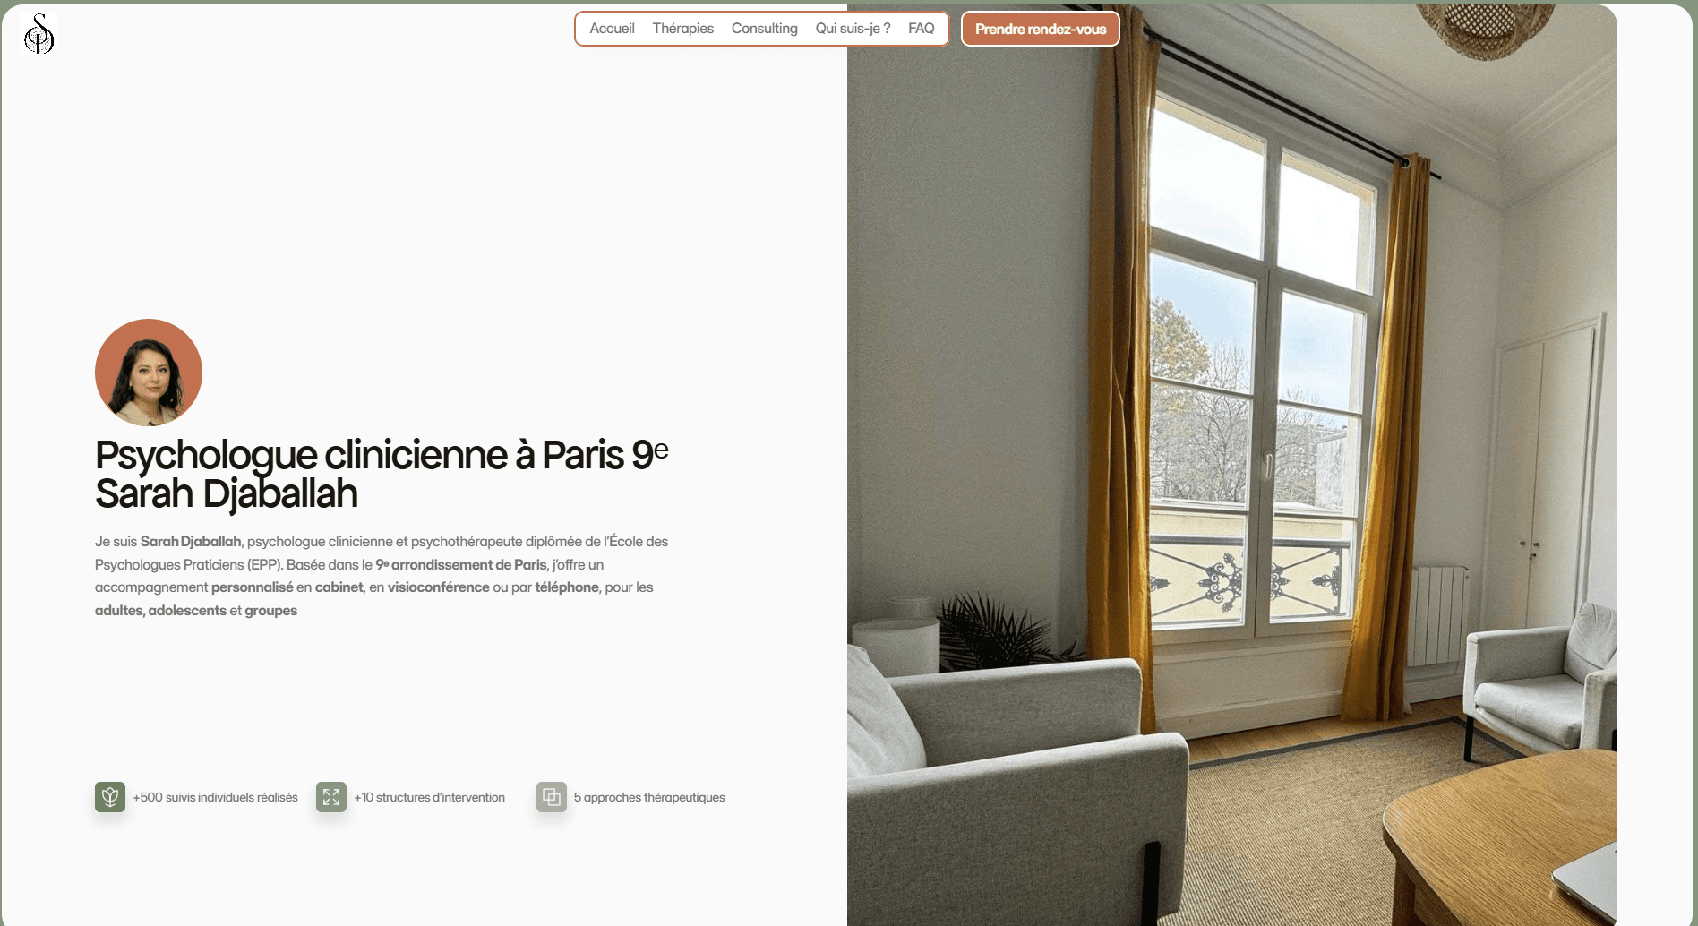The image size is (1698, 926).
Task: Click the bold words adultes, adolescents
Action: click(161, 611)
